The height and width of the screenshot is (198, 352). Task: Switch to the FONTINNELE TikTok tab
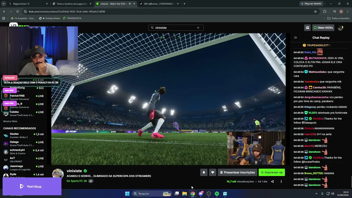coord(159,4)
